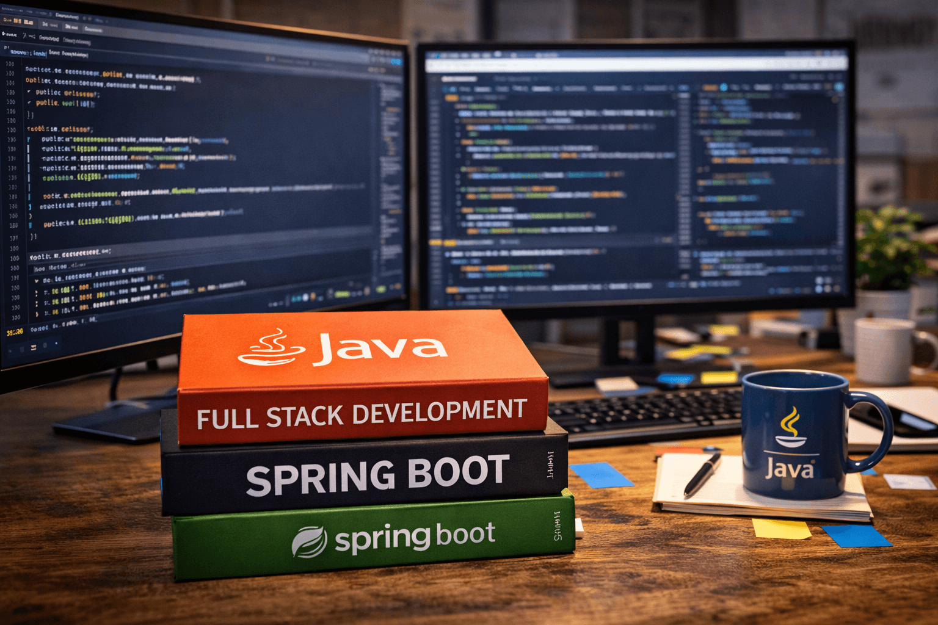Click the yellow timestamp in left monitor's bottom corner
Screen dimensions: 938x625
point(15,332)
